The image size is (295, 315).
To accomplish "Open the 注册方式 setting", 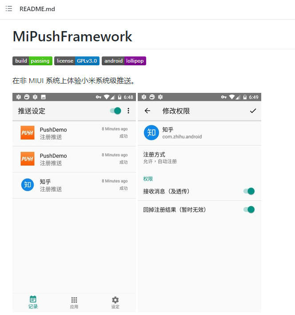I will click(199, 158).
